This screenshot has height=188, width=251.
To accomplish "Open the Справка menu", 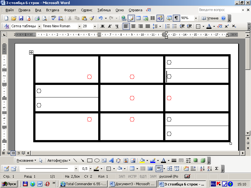I will point(136,10).
